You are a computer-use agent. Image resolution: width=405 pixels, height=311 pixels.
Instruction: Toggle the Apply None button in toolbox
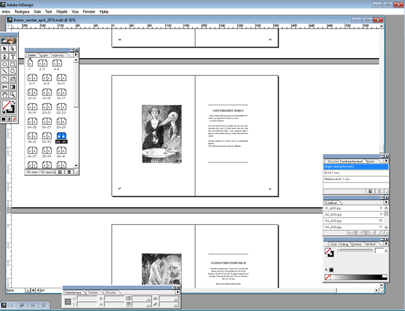[15, 119]
